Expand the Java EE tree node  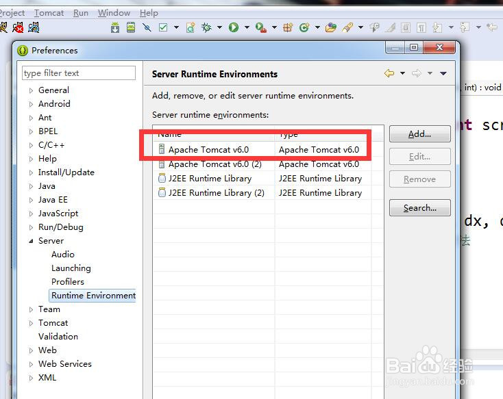pos(31,201)
